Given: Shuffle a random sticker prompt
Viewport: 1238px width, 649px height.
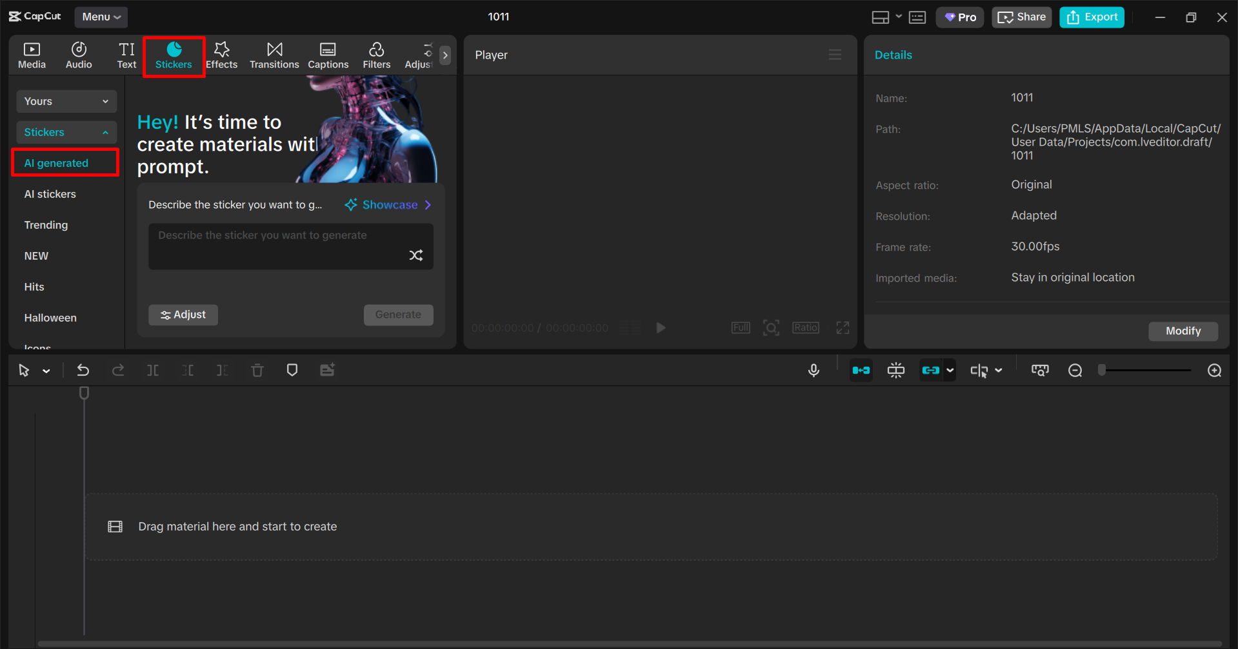Looking at the screenshot, I should click(x=416, y=255).
